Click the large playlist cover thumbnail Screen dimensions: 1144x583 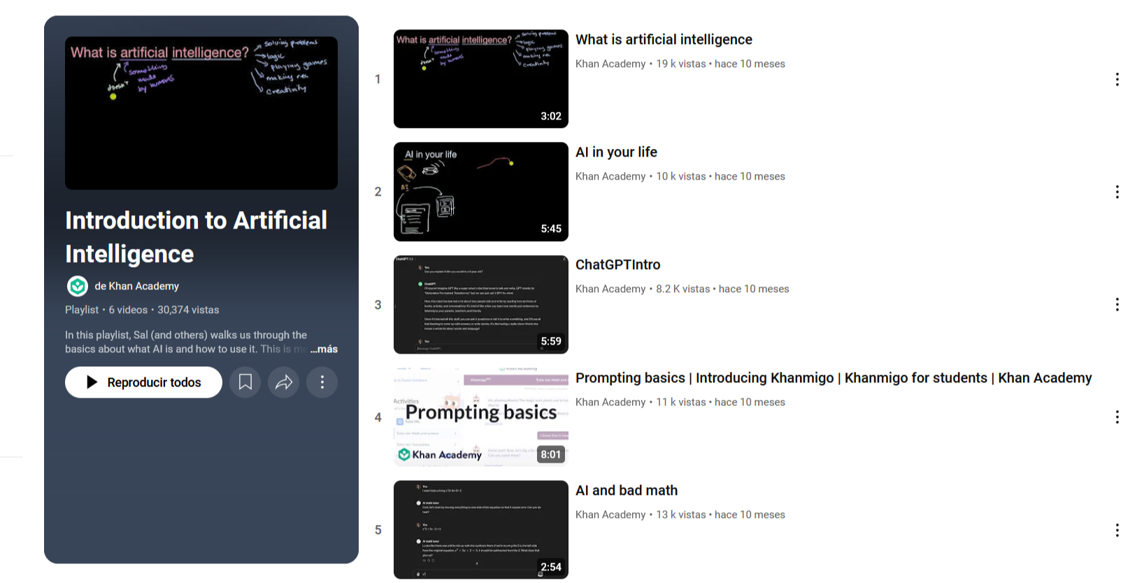[201, 113]
